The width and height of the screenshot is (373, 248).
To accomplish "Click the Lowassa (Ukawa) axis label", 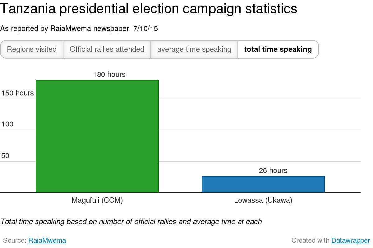I will click(x=263, y=200).
